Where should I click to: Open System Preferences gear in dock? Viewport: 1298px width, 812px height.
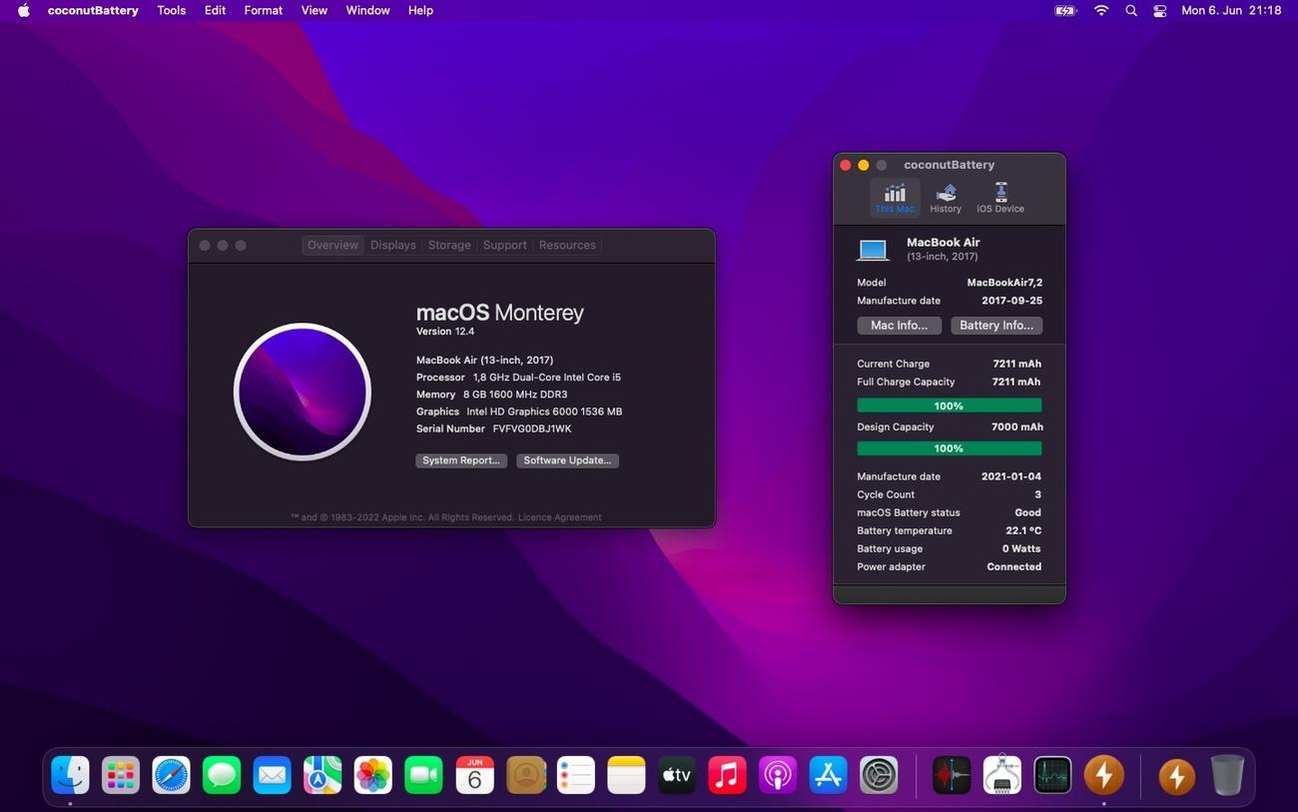879,775
